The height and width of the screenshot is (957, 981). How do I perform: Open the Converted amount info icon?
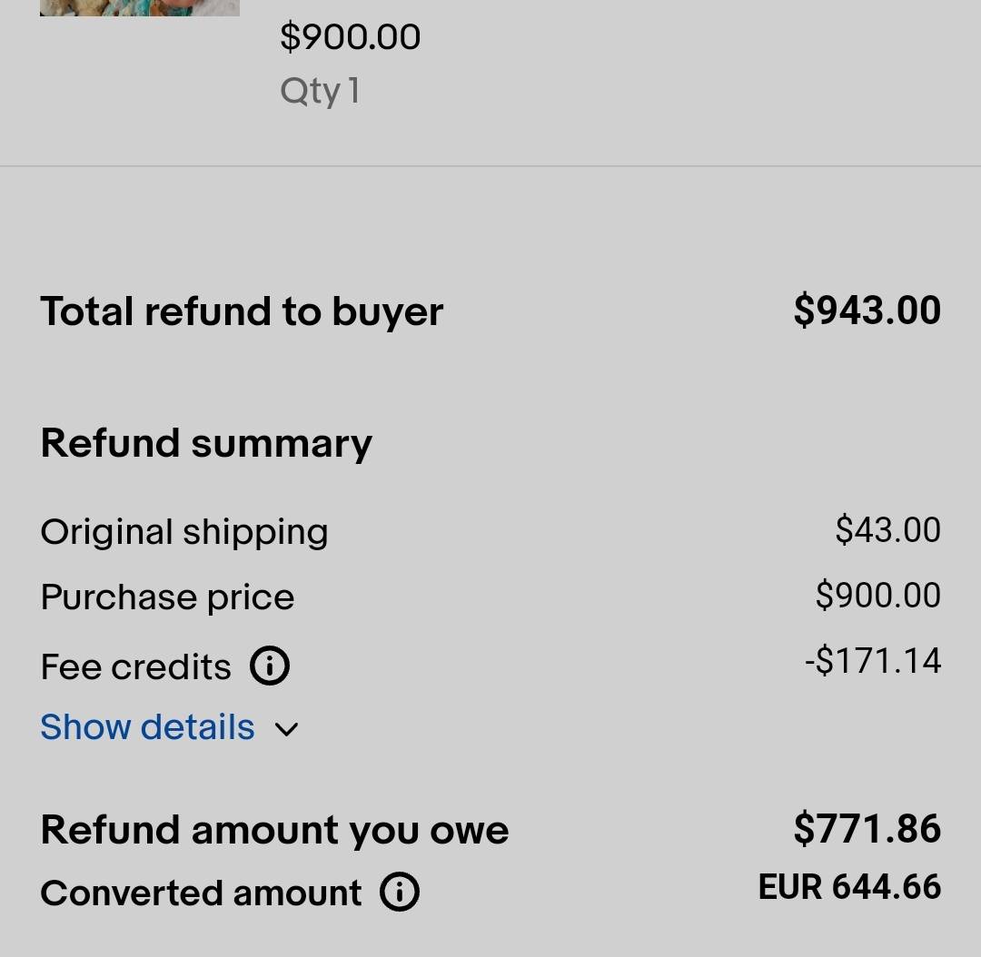tap(399, 892)
